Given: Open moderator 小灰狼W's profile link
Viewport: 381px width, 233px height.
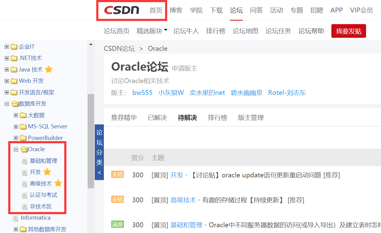Looking at the screenshot, I should point(171,93).
